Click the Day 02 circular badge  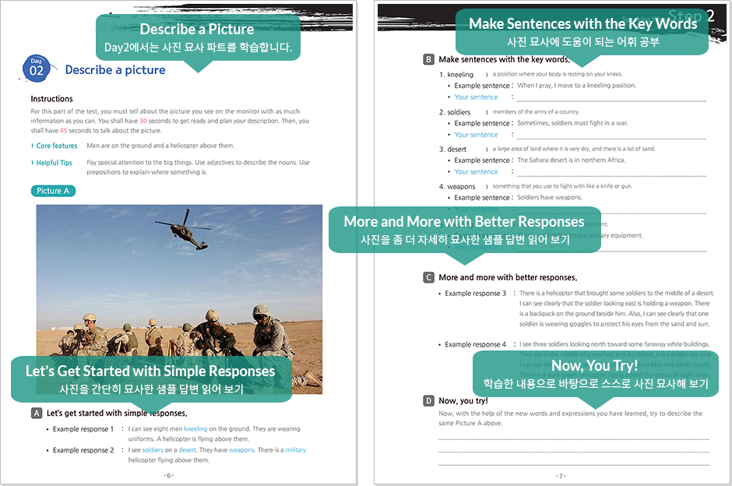[36, 69]
